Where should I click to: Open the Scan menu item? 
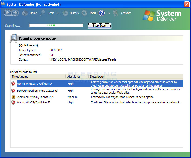click(51, 13)
